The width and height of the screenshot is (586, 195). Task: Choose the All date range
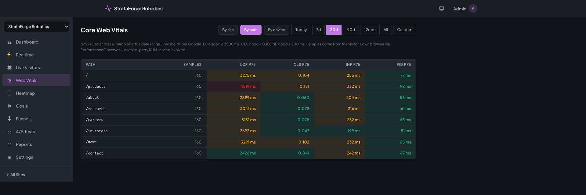pyautogui.click(x=385, y=30)
